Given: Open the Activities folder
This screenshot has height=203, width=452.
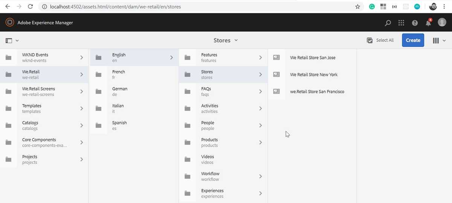Looking at the screenshot, I should click(223, 109).
